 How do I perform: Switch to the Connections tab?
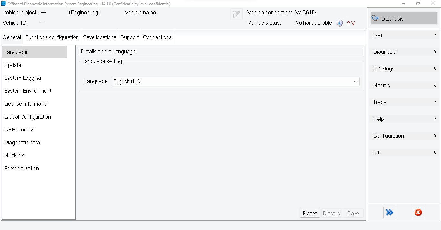[x=157, y=37]
